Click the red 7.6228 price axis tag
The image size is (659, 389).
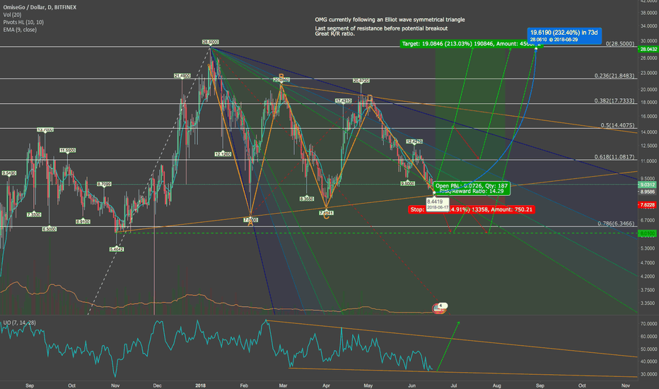click(648, 205)
